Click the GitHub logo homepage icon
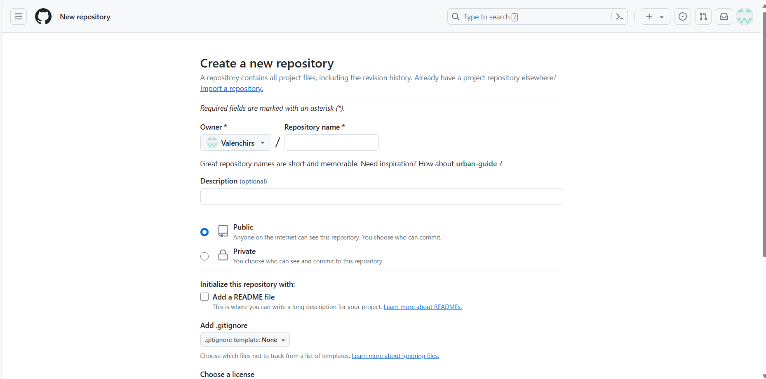The height and width of the screenshot is (379, 766). (x=43, y=16)
